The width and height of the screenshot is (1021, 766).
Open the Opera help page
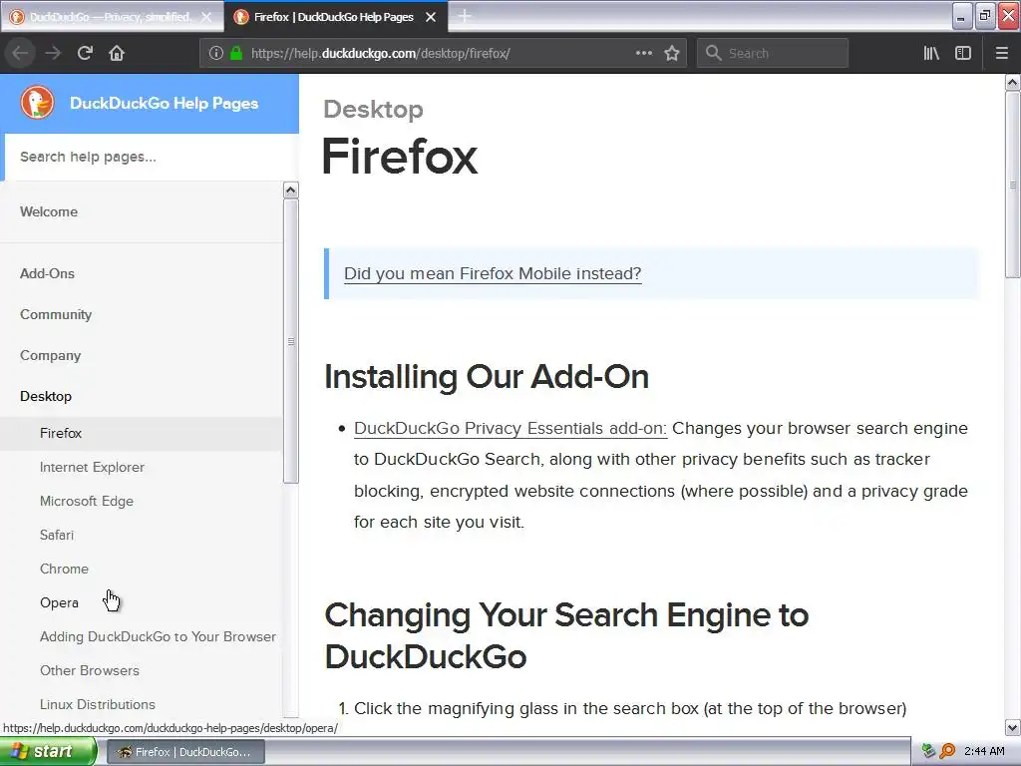[59, 602]
